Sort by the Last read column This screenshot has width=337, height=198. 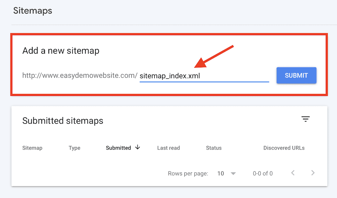click(168, 148)
